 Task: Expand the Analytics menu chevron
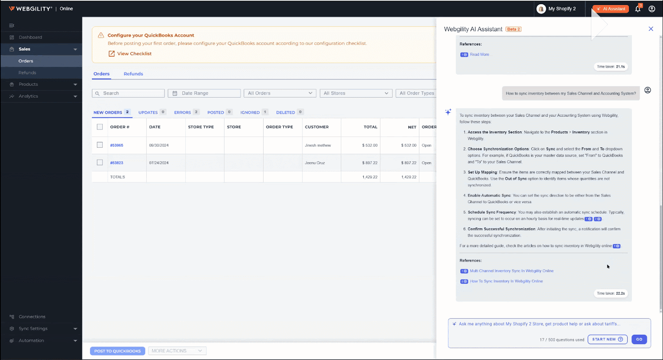75,97
